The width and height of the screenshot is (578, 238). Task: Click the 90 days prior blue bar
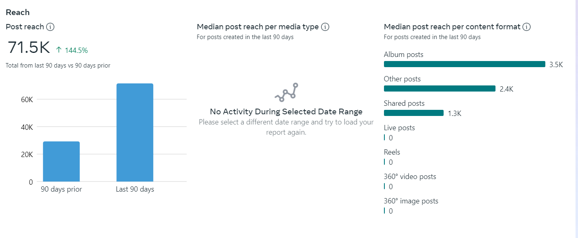point(61,161)
